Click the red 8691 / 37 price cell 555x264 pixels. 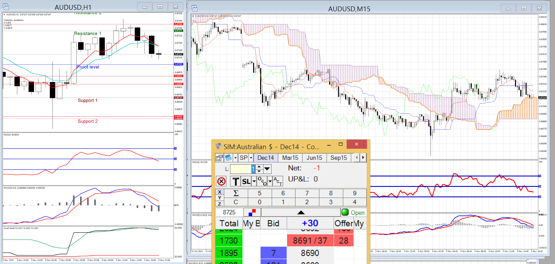(x=310, y=241)
